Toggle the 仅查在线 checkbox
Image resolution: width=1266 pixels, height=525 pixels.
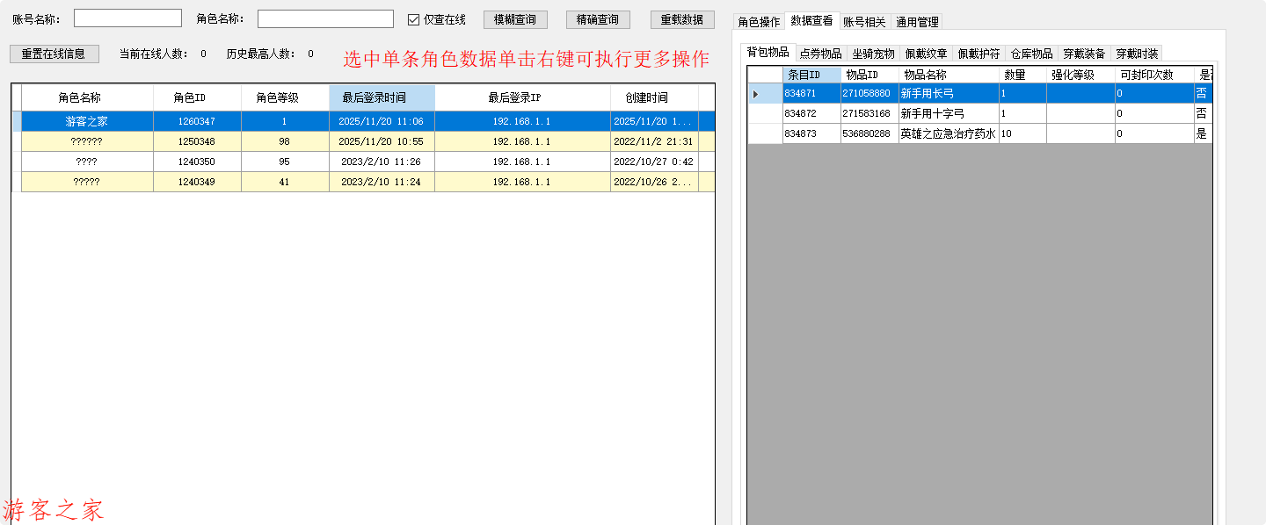[x=414, y=19]
